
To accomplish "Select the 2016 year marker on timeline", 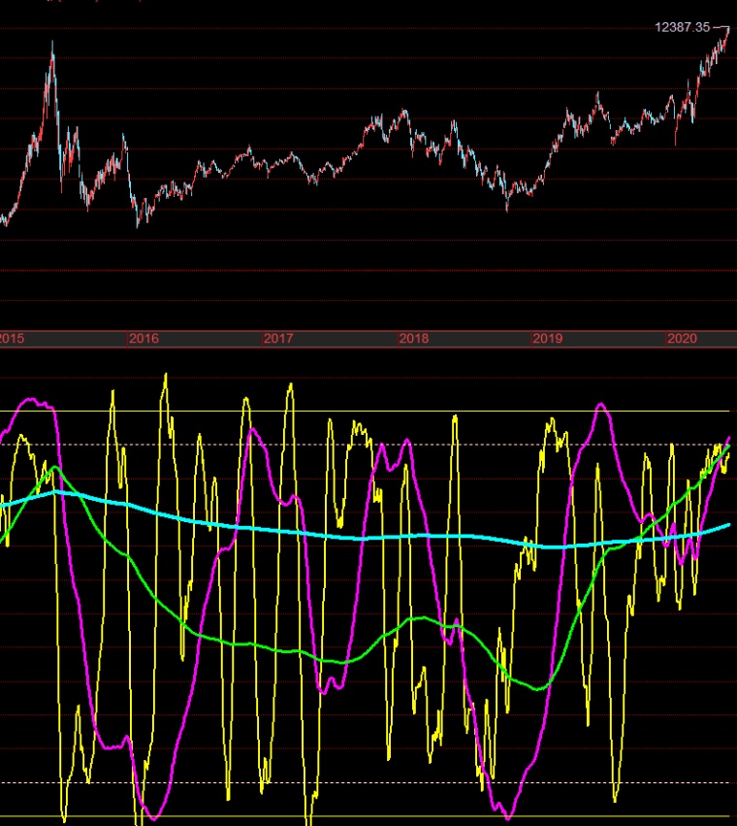I will tap(144, 338).
